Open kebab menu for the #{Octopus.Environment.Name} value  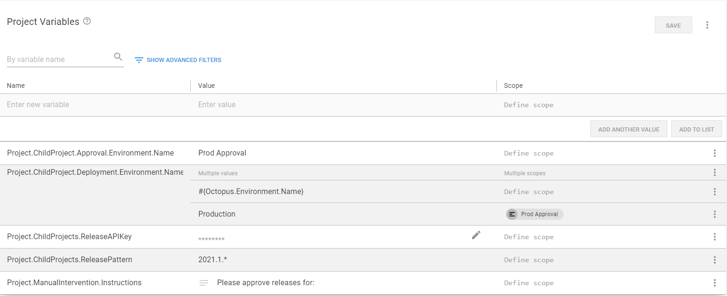tap(714, 191)
